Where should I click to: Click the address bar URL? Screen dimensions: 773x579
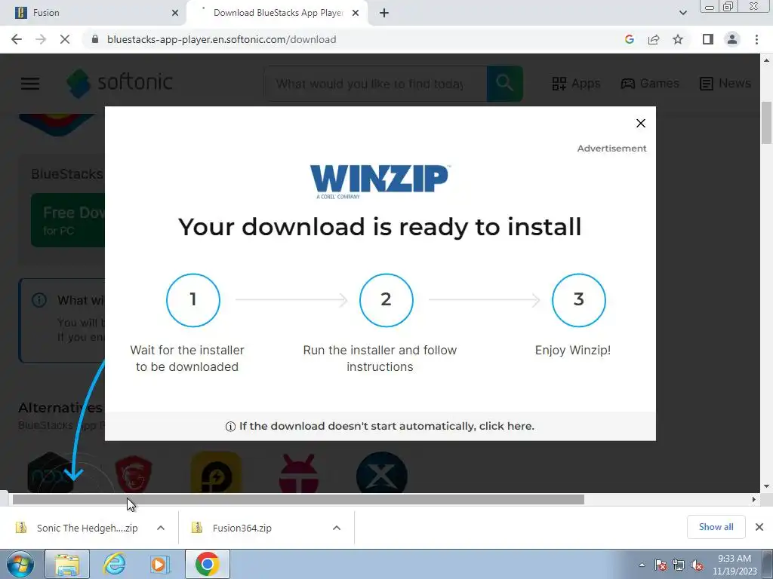click(x=221, y=39)
